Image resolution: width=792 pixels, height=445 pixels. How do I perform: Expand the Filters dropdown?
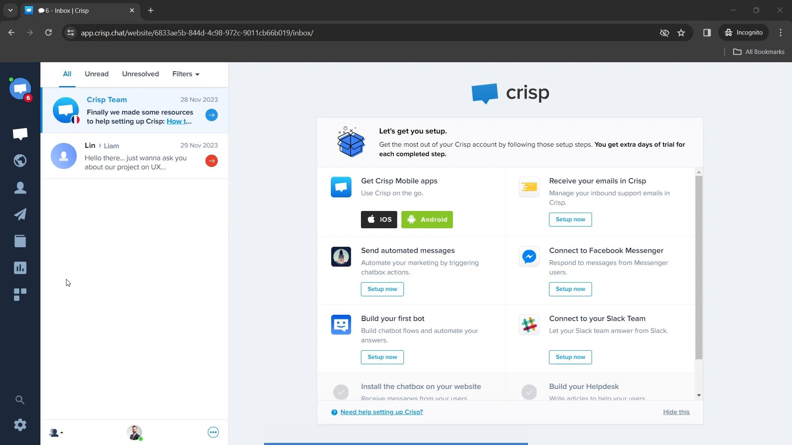click(x=186, y=74)
